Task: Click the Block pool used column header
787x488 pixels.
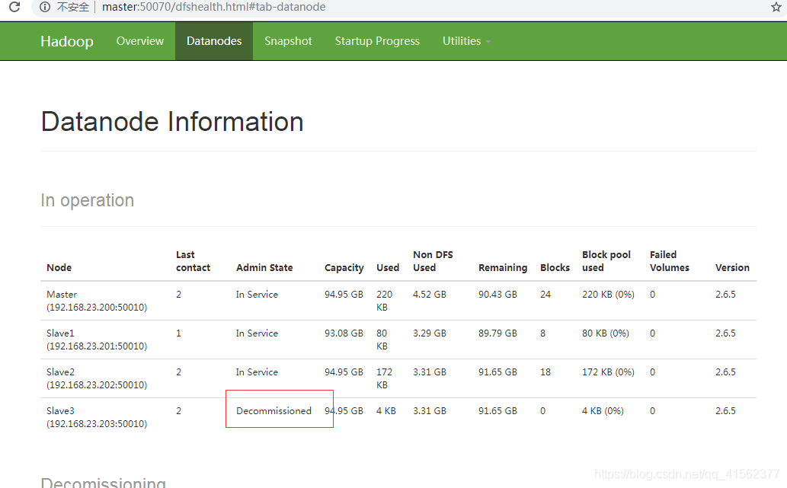Action: [606, 261]
